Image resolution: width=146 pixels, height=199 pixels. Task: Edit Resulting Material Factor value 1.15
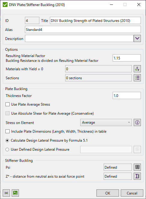click(x=127, y=58)
